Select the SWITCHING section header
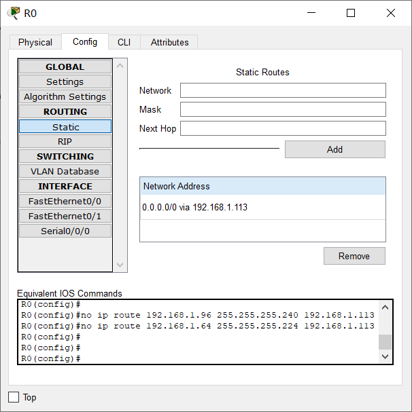The image size is (412, 412). pyautogui.click(x=65, y=156)
